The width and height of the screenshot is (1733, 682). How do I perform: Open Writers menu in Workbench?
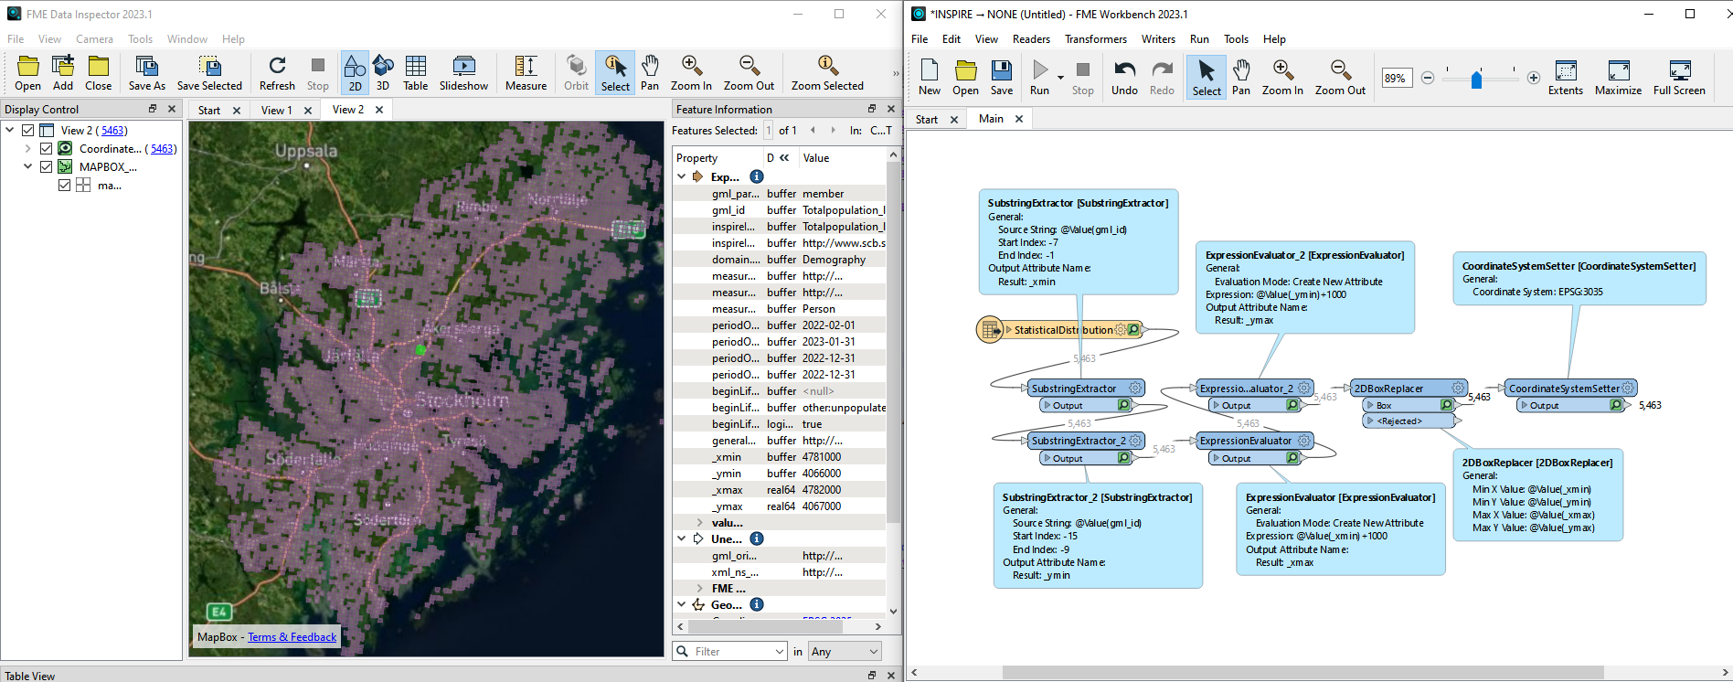[x=1158, y=39]
